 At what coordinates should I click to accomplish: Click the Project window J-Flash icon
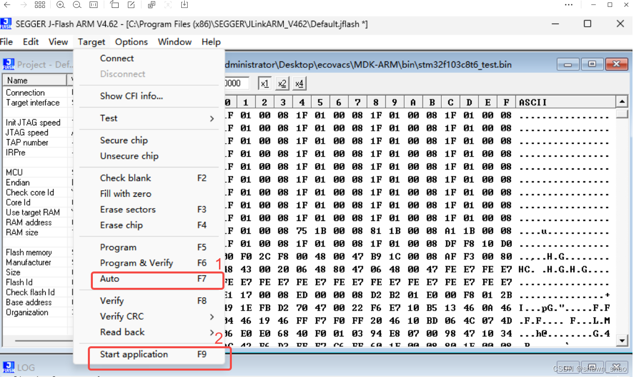(8, 64)
